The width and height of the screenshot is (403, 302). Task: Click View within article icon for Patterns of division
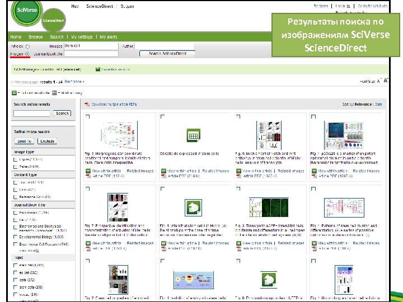click(x=314, y=243)
